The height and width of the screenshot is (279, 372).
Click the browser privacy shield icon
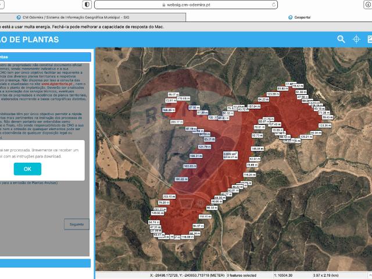pyautogui.click(x=87, y=4)
